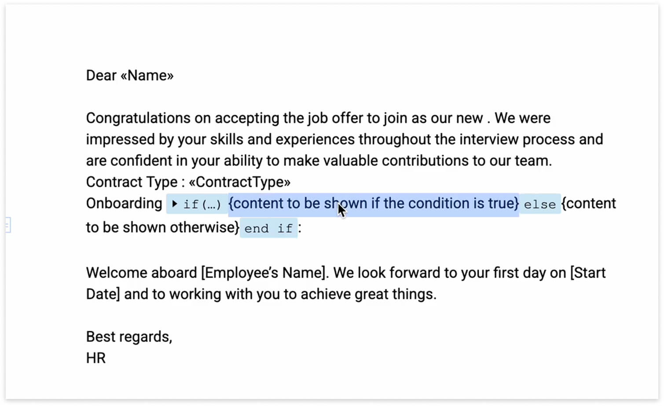
Task: Click the else block chip
Action: coord(540,204)
